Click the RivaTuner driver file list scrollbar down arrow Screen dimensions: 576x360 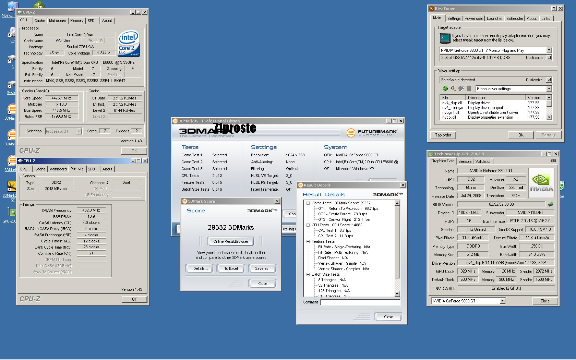click(549, 117)
